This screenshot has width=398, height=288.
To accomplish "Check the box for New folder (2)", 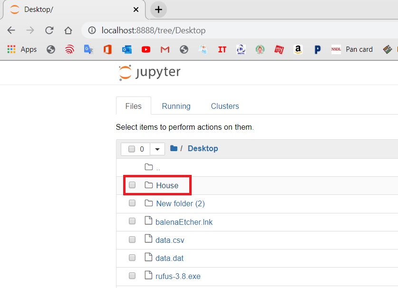I will click(132, 203).
